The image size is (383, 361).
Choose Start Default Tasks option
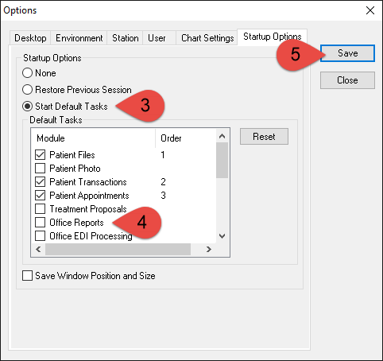pos(28,107)
